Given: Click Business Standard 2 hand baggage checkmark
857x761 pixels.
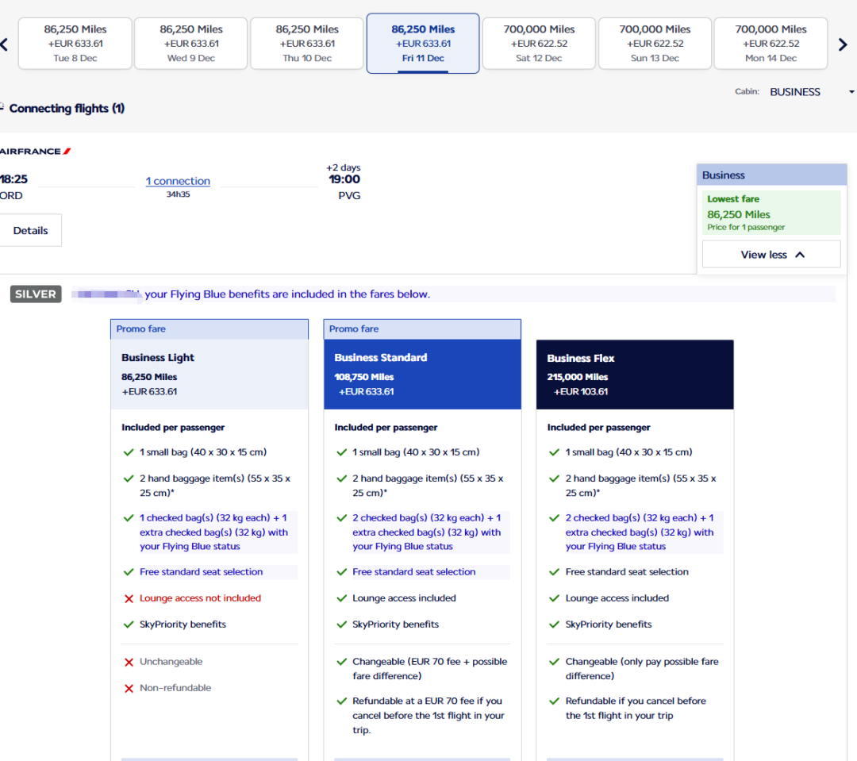Looking at the screenshot, I should pos(341,479).
